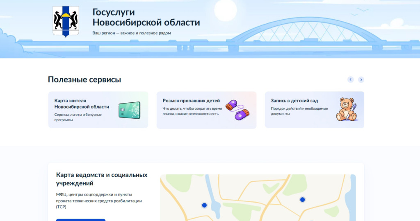Click the purple mittens illustration
420x221 pixels.
[x=237, y=110]
